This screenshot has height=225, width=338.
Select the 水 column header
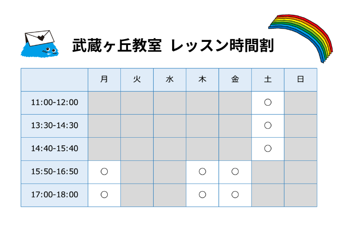[x=169, y=80]
